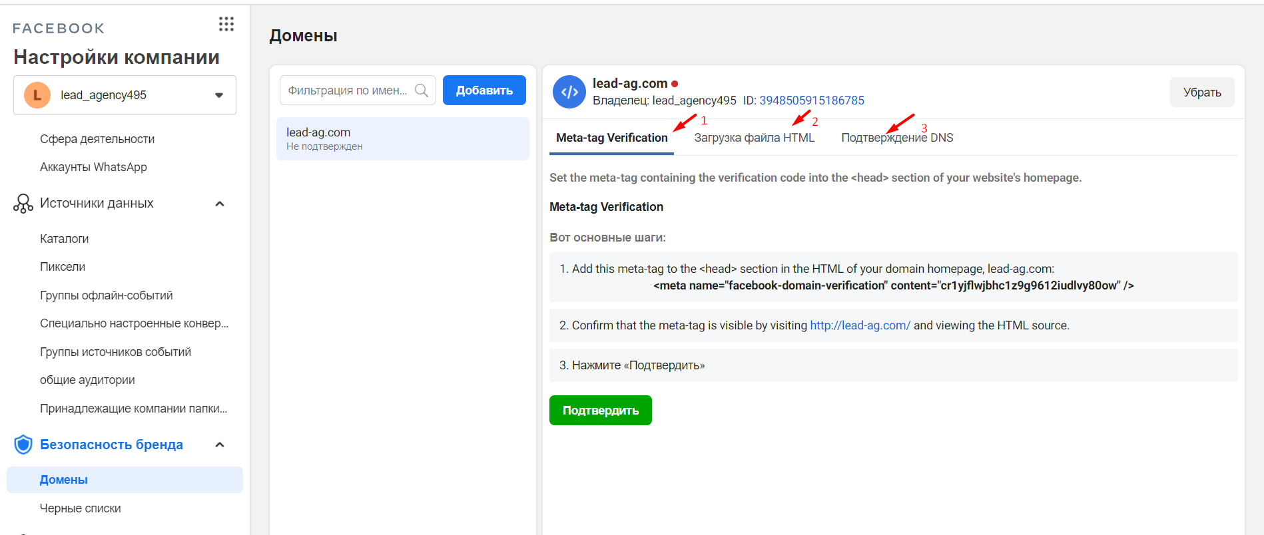Select lead-ag.com in the domain list
1264x535 pixels.
point(403,138)
